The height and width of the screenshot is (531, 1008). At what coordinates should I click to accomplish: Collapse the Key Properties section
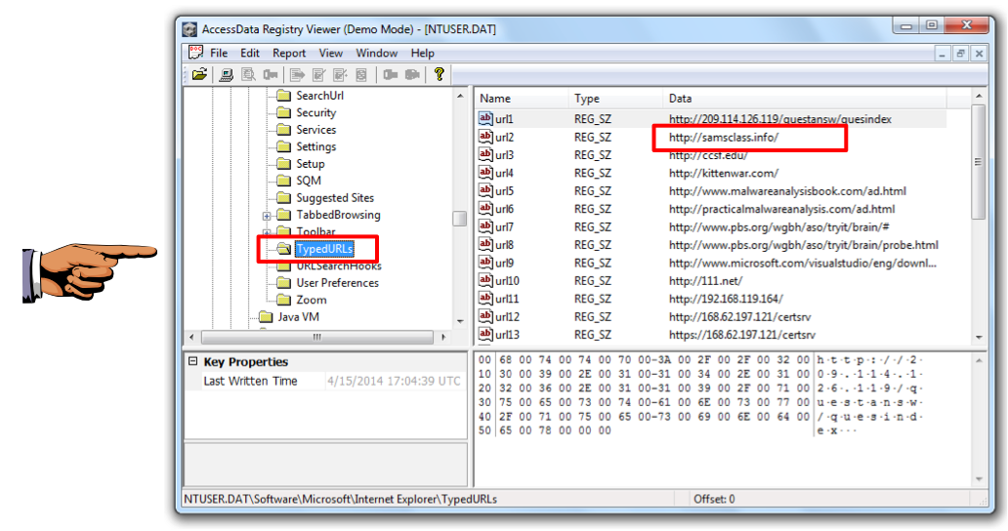pyautogui.click(x=192, y=361)
